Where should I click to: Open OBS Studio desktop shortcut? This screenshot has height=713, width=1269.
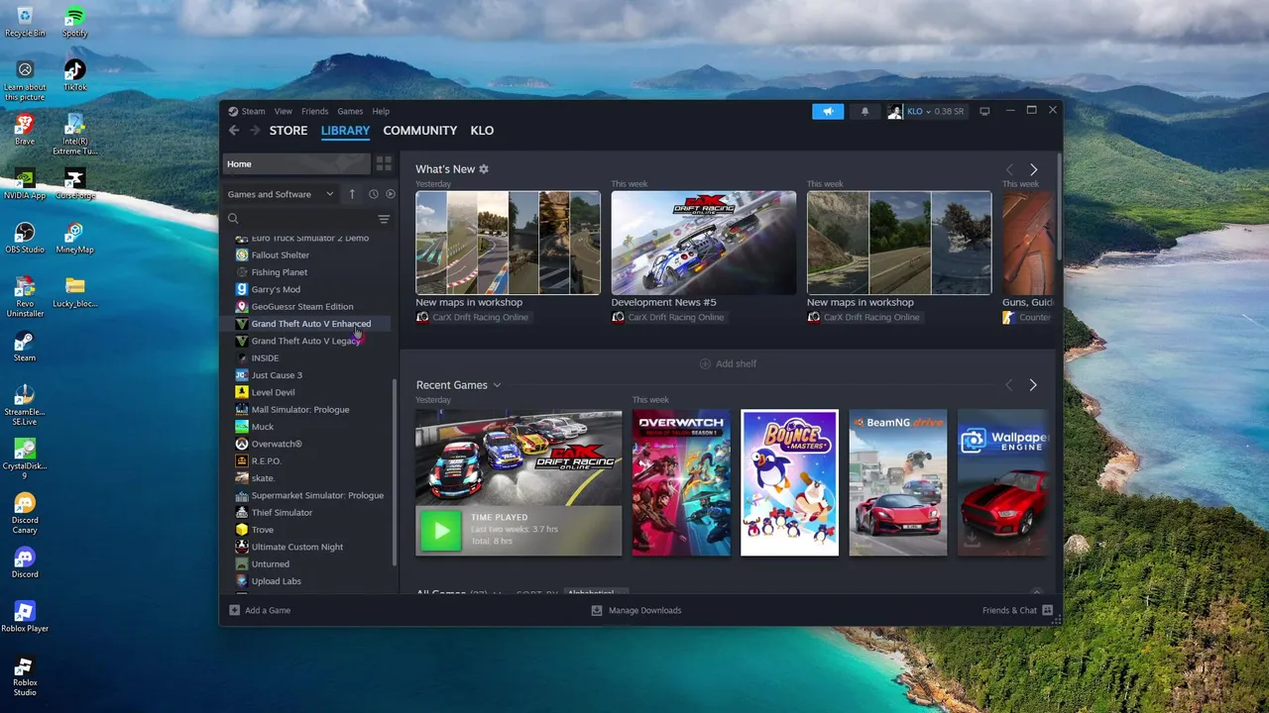25,238
